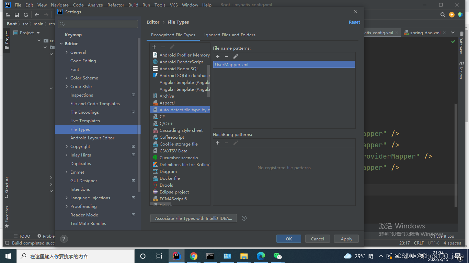Switch to Ignored Files and Folders tab
This screenshot has height=263, width=469.
[x=230, y=35]
